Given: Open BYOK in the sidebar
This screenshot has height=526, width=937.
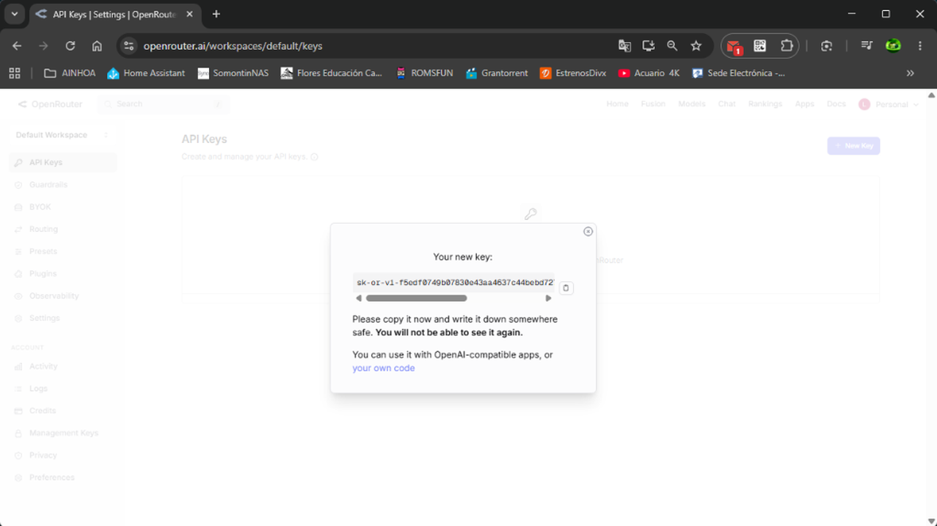Looking at the screenshot, I should 40,207.
